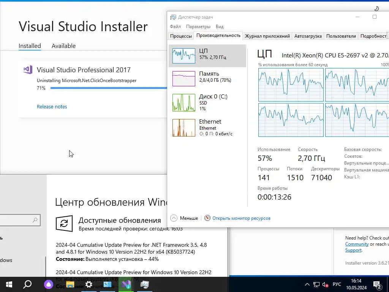The height and width of the screenshot is (292, 389).
Task: Switch input language РУС
Action: coord(337,284)
